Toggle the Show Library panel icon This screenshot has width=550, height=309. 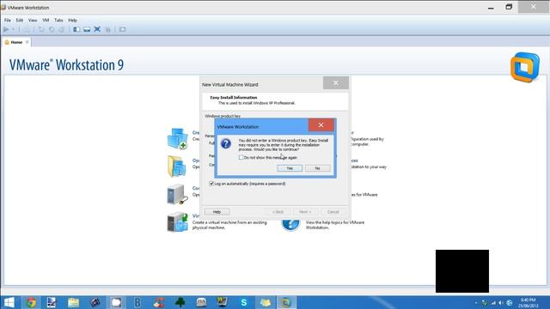pos(76,30)
